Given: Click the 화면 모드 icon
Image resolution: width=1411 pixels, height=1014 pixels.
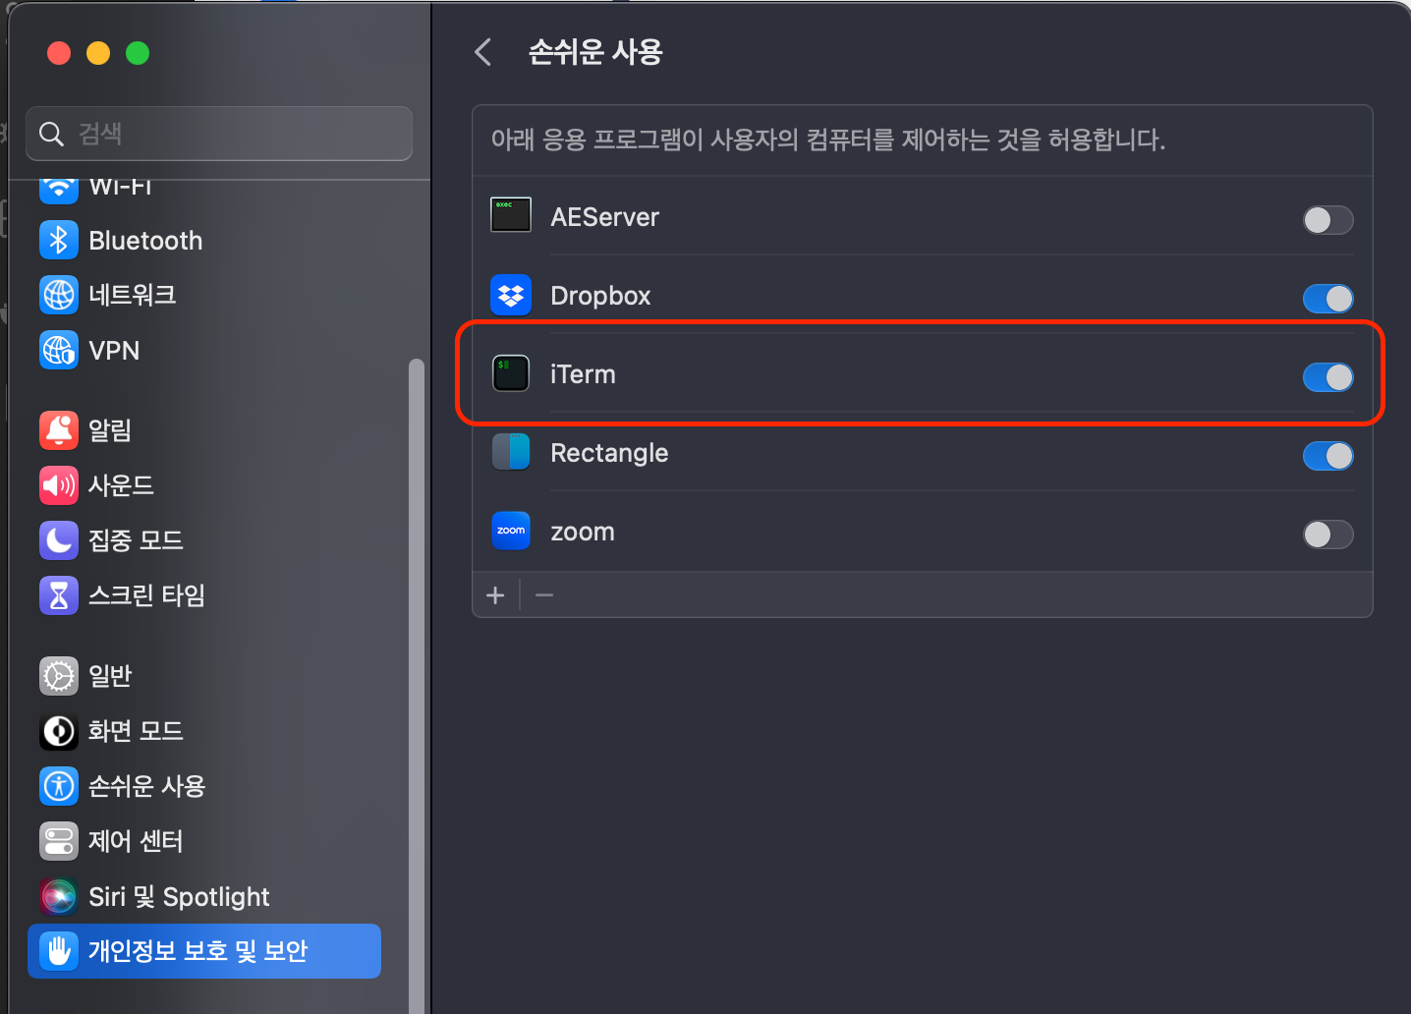Looking at the screenshot, I should [59, 731].
